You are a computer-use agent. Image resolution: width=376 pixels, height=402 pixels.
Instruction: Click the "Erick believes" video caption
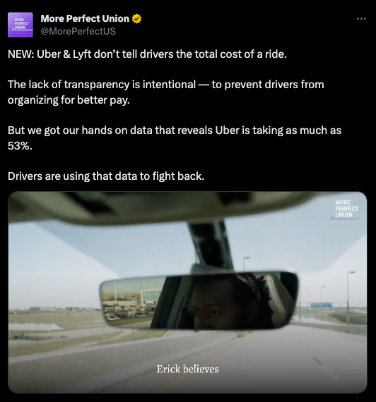click(x=187, y=369)
